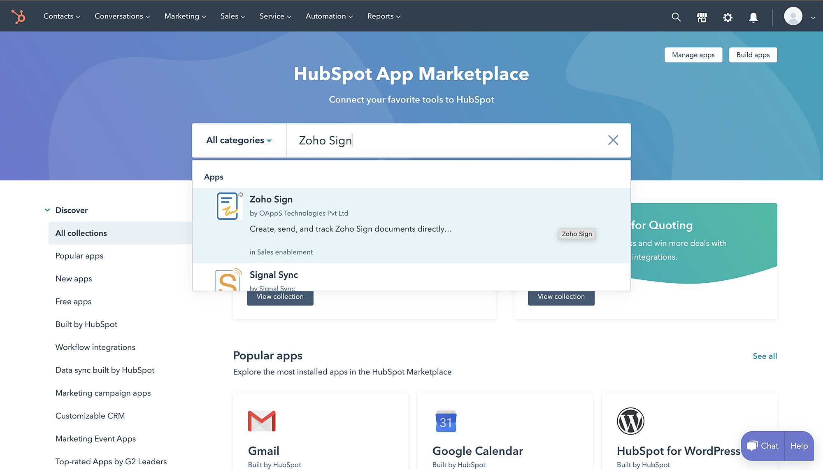Select the Signal Sync search result
The width and height of the screenshot is (823, 470).
411,277
